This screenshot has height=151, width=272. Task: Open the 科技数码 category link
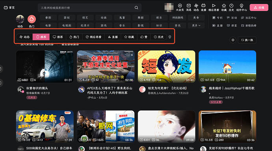[178, 18]
